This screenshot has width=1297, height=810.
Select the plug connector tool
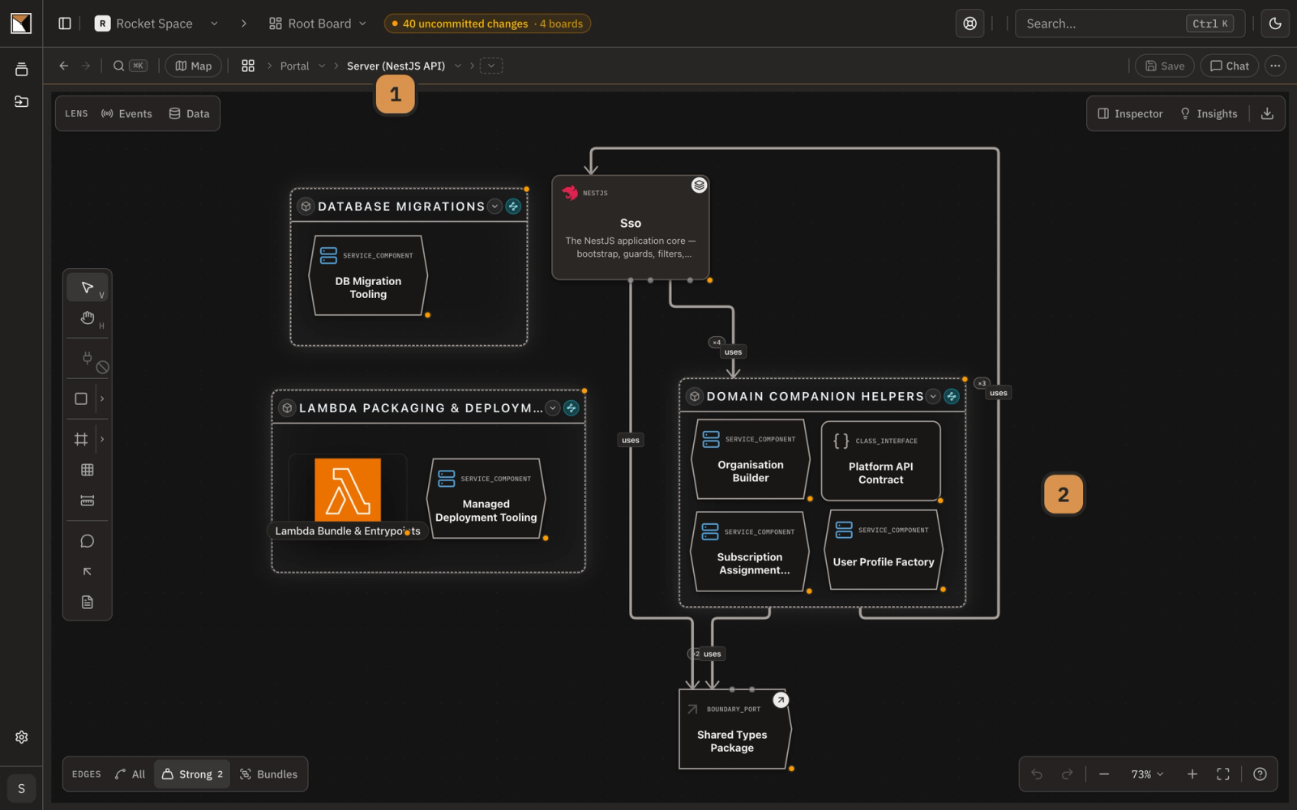pyautogui.click(x=88, y=358)
